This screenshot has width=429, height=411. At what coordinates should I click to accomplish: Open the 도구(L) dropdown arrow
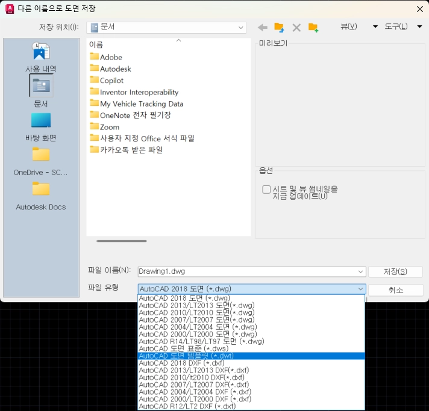pos(419,26)
